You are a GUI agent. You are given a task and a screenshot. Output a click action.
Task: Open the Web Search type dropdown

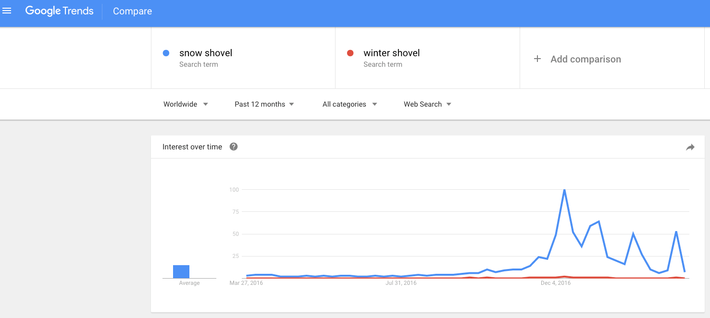(x=427, y=104)
